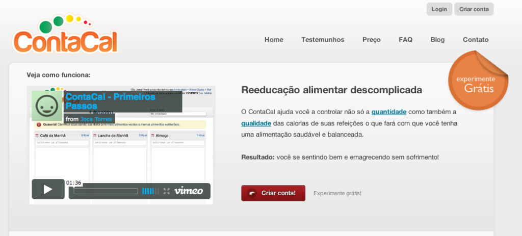
Task: Click the Veja como funciona: heading
Action: coord(58,75)
